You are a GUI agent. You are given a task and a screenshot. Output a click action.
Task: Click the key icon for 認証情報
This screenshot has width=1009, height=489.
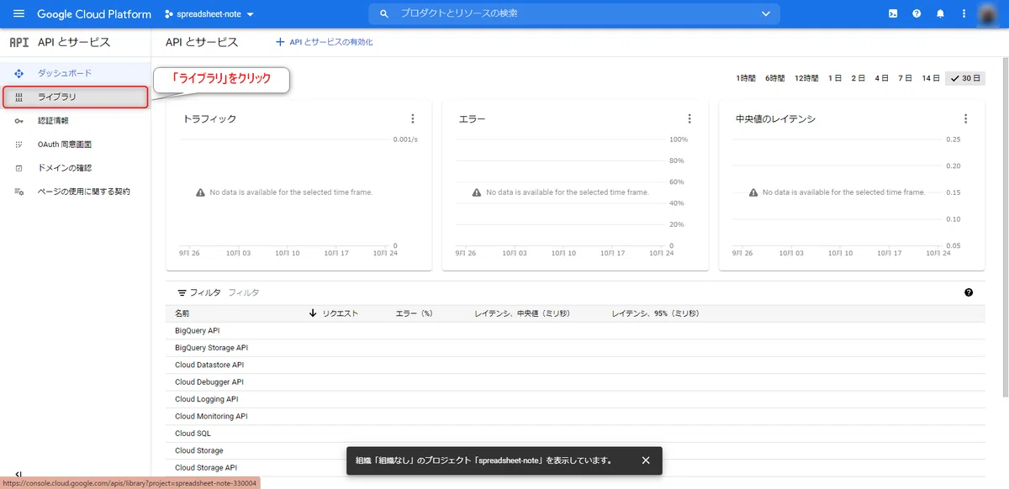pyautogui.click(x=18, y=121)
